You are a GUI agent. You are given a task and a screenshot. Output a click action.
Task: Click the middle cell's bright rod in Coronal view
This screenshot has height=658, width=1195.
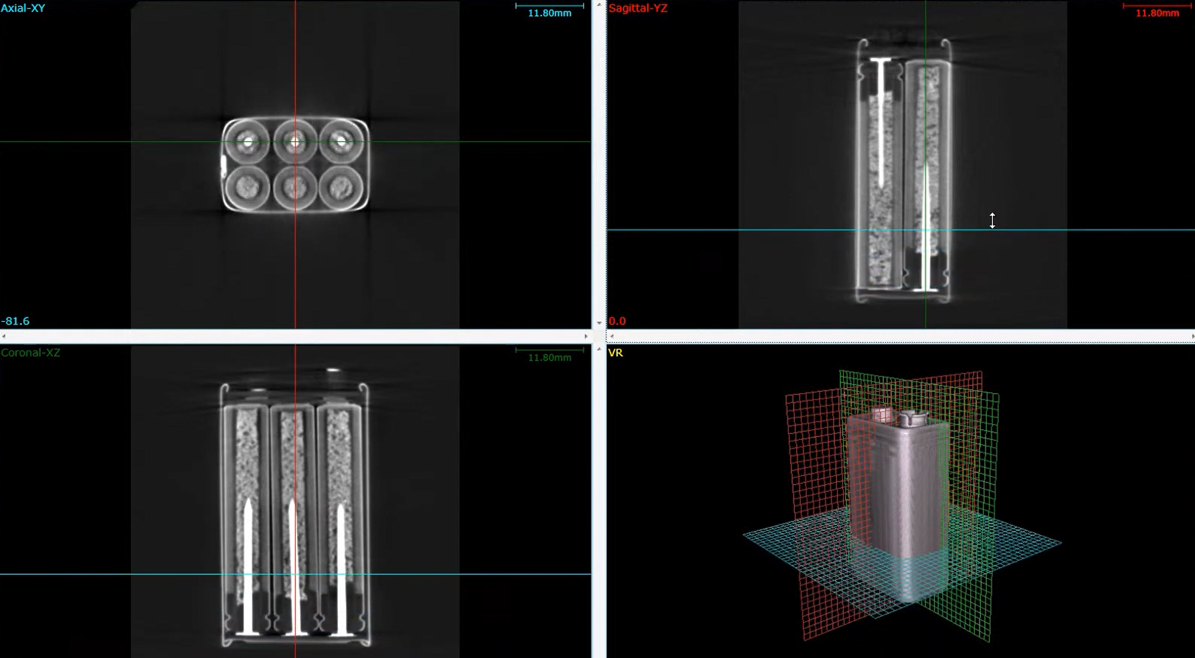click(x=292, y=567)
